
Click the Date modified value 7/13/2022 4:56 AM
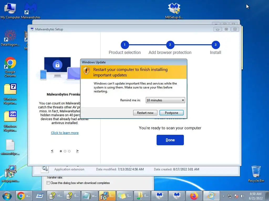131,169
